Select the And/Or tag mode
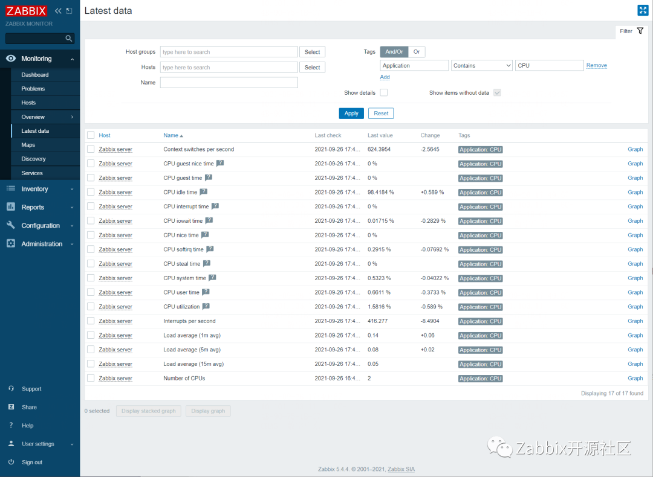 pos(394,51)
